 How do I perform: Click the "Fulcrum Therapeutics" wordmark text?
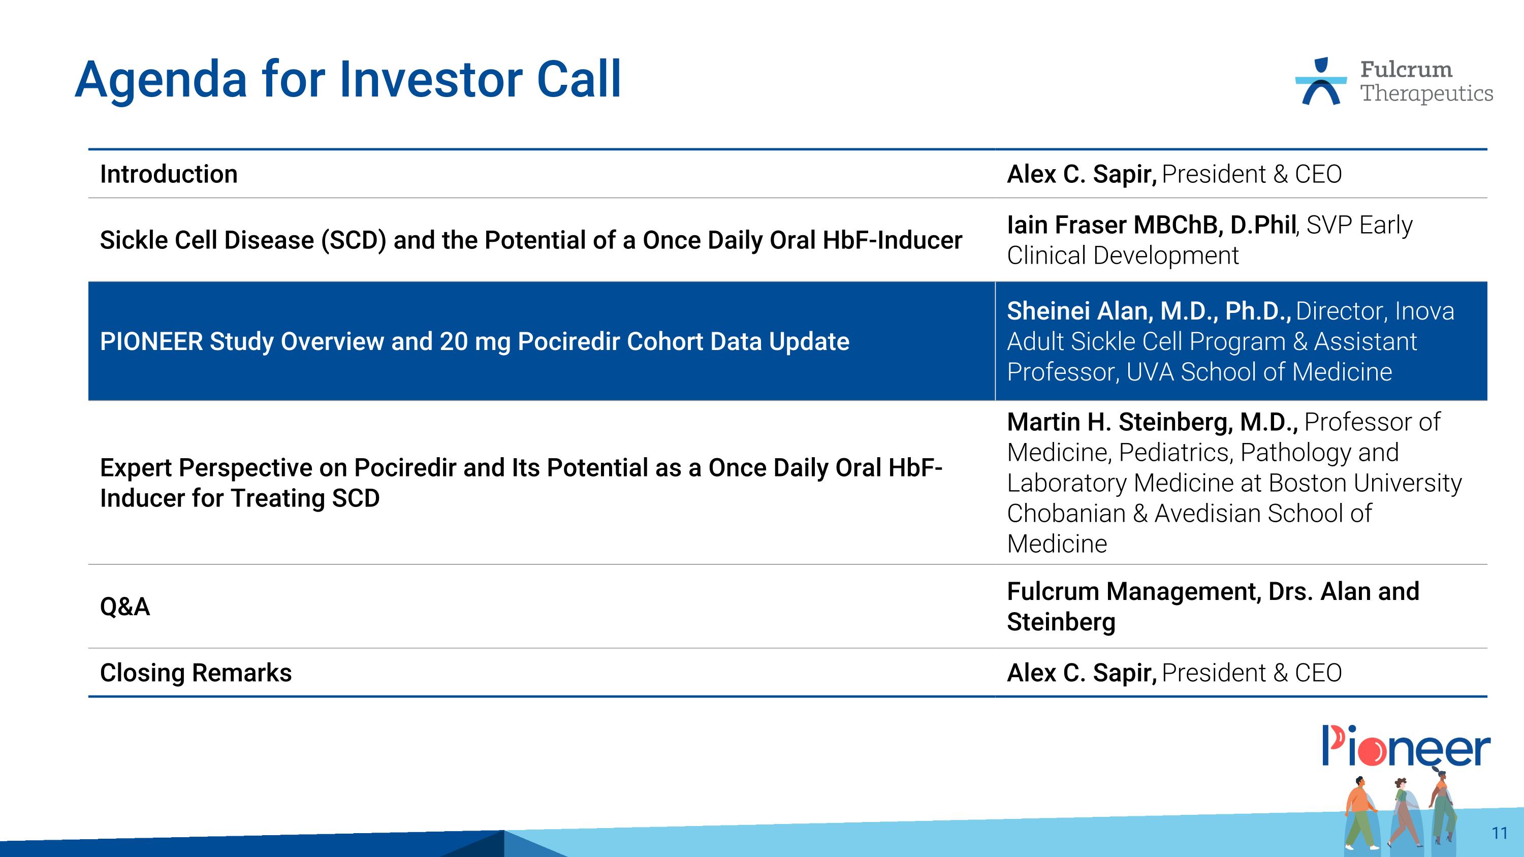coord(1426,82)
